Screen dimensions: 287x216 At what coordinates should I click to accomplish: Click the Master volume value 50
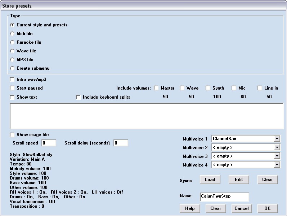click(x=165, y=97)
